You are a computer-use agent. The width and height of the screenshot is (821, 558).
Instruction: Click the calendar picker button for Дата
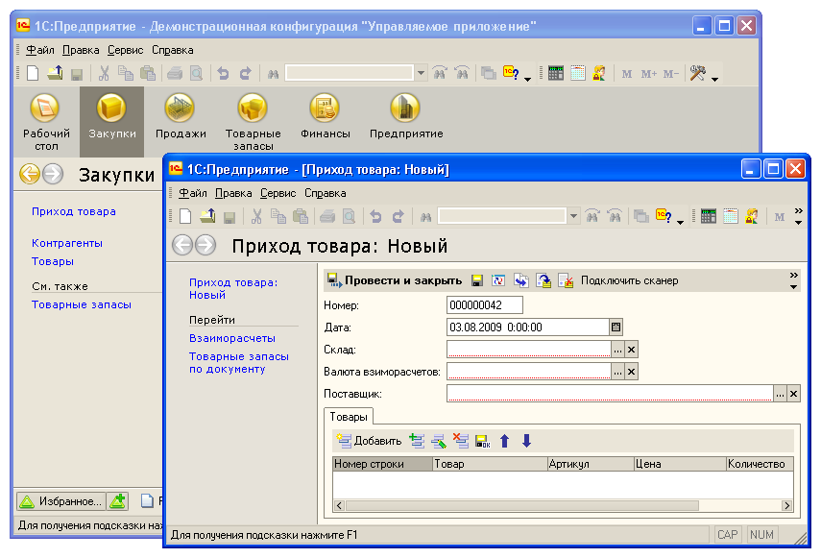pyautogui.click(x=616, y=328)
